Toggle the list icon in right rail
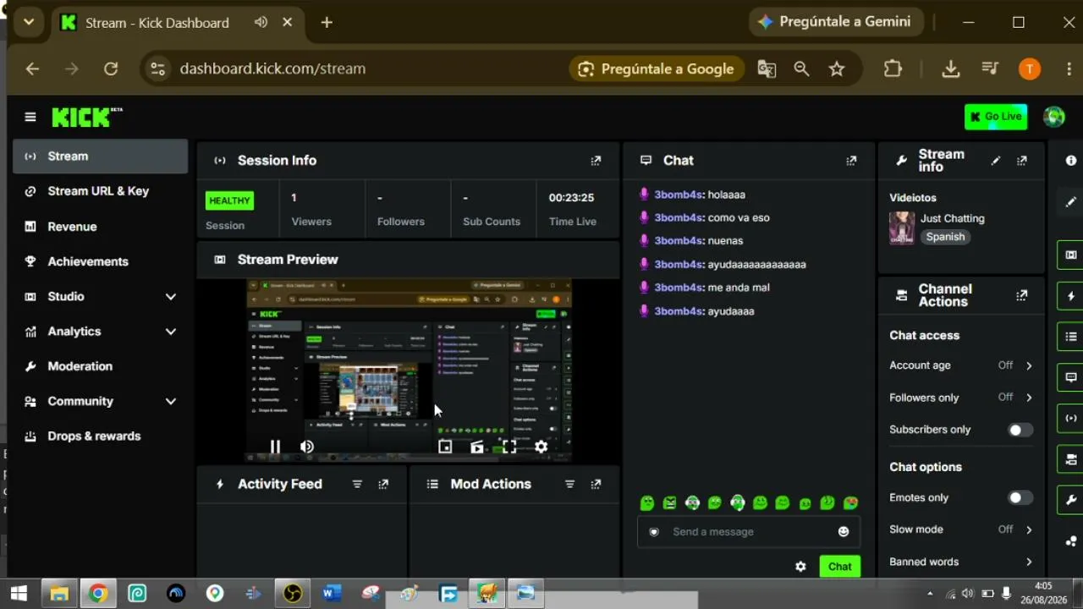Image resolution: width=1083 pixels, height=609 pixels. [x=1071, y=337]
